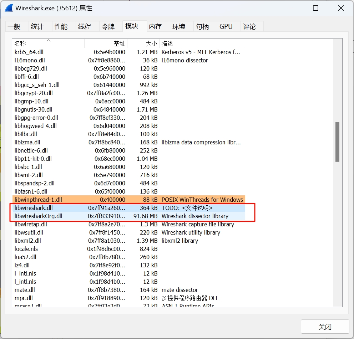Click the highlighted libwinpthread-1.dll row
354x339 pixels.
pyautogui.click(x=38, y=200)
